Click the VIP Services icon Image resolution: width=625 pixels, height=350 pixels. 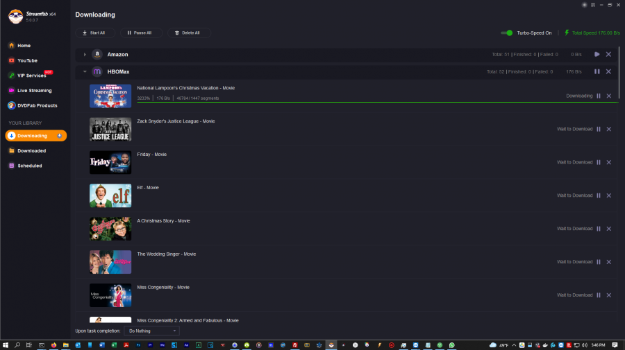(11, 76)
